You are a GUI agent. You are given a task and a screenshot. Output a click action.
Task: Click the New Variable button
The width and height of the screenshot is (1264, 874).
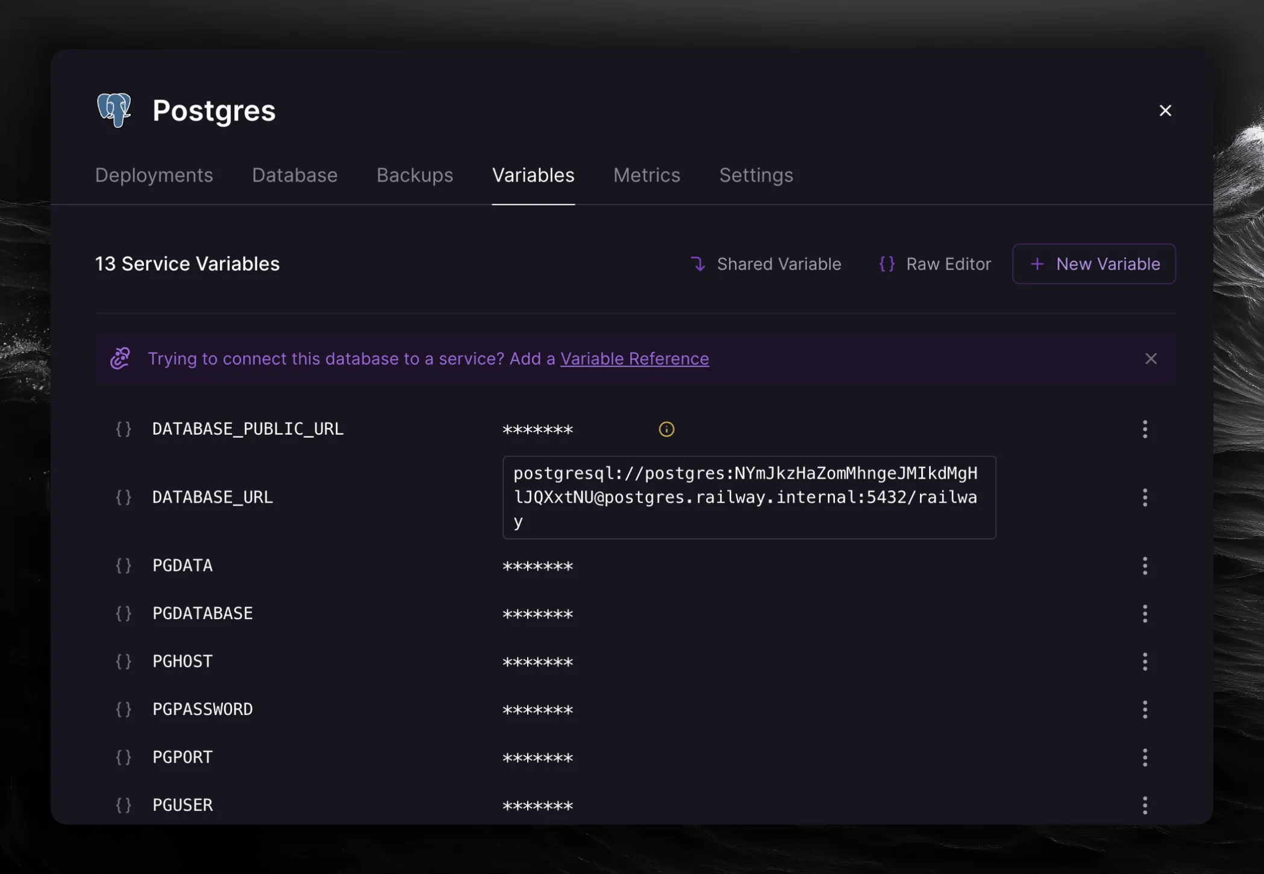pos(1093,264)
